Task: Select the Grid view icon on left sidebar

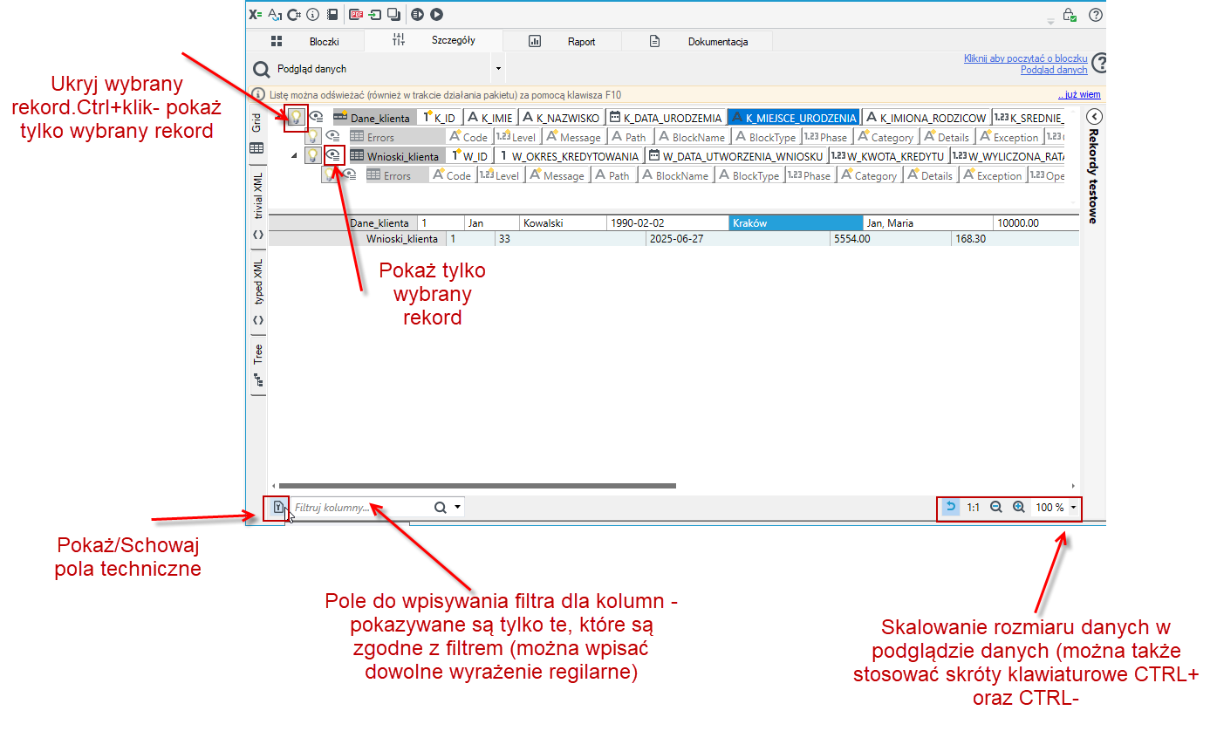Action: click(x=256, y=149)
